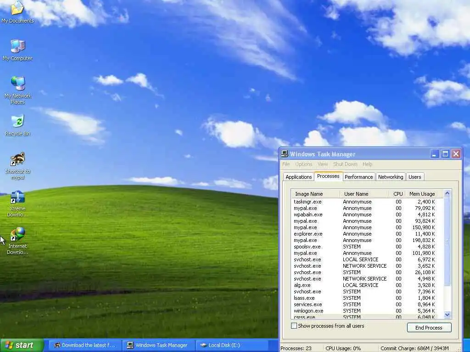Click the End Process button
Viewport: 470px width, 352px height.
pos(429,327)
